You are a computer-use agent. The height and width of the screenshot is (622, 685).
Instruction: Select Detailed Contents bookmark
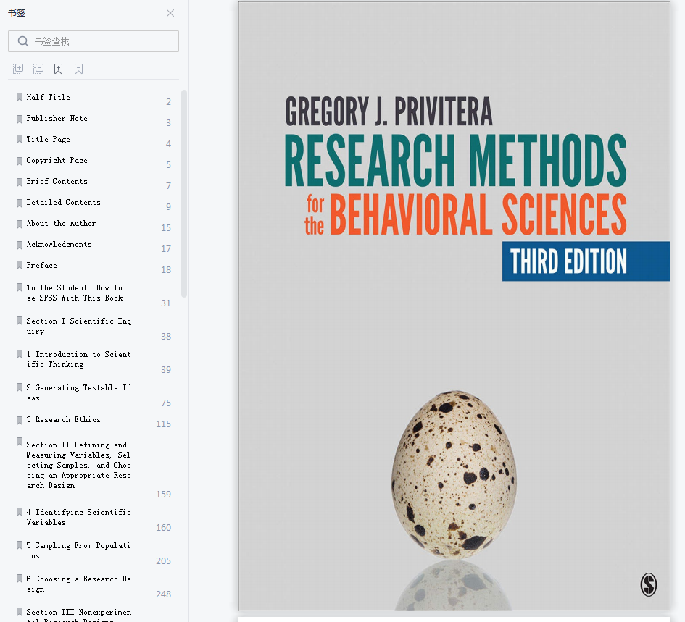[x=63, y=202]
